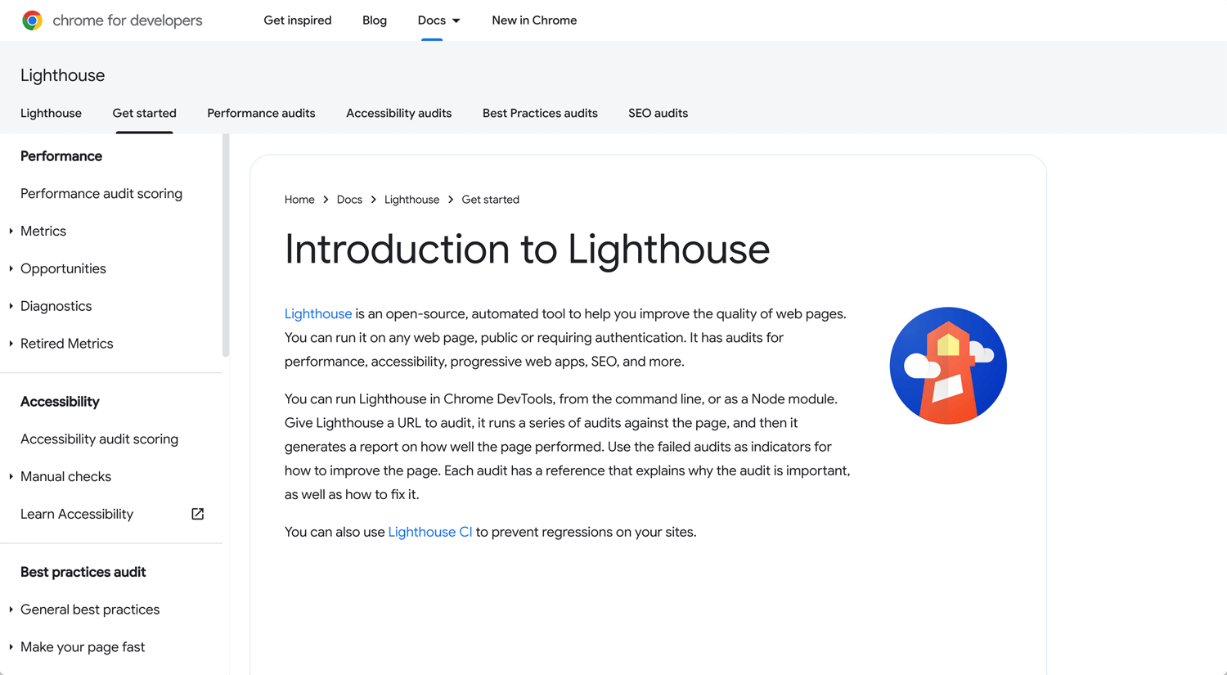This screenshot has height=675, width=1227.
Task: Open Accessibility audit scoring sidebar item
Action: coord(99,439)
